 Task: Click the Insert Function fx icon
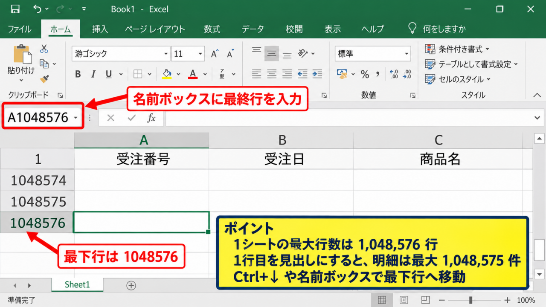tap(151, 118)
